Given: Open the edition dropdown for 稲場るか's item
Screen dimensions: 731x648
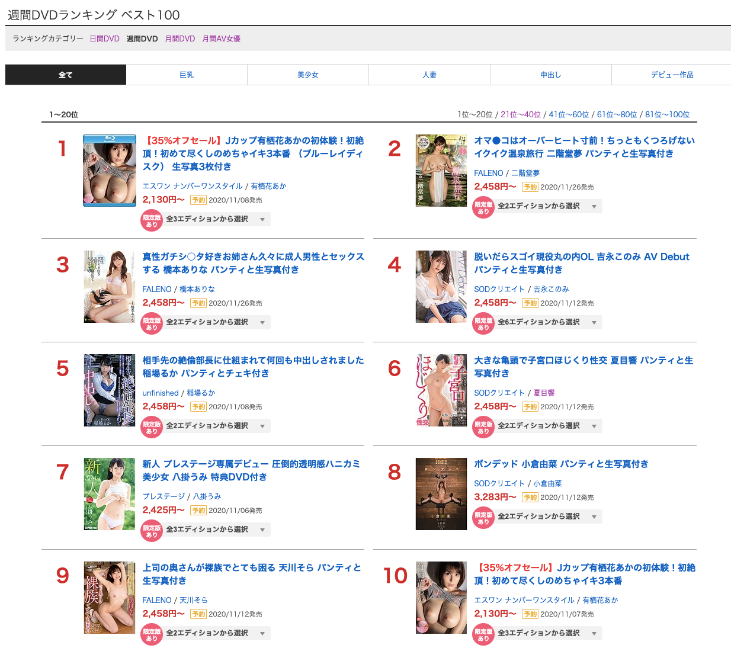Looking at the screenshot, I should tap(216, 426).
